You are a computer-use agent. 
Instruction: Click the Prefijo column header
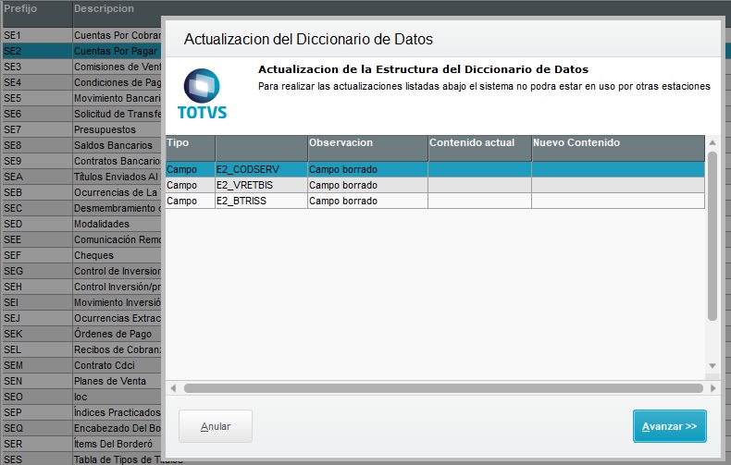37,14
